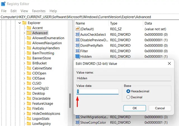Click the HideDesktopIcons folder icon

pyautogui.click(x=29, y=113)
